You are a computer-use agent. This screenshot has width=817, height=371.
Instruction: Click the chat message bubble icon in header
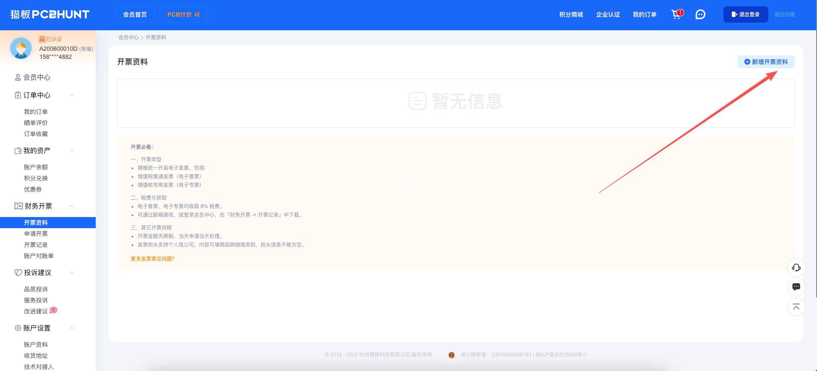pos(700,14)
